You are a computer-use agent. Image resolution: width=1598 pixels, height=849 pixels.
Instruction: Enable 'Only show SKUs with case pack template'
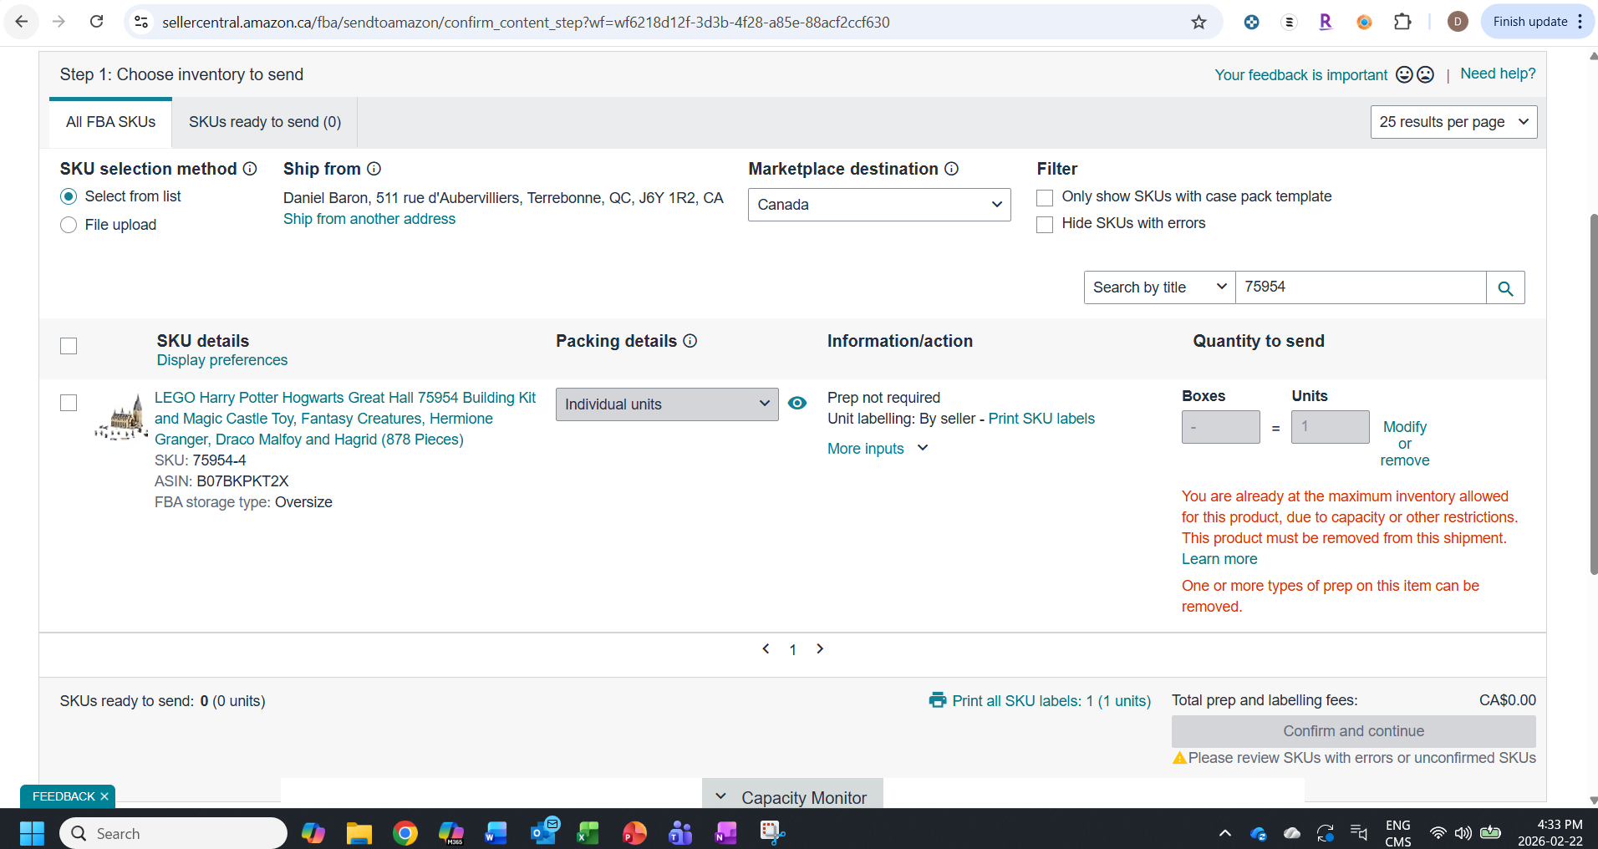[x=1045, y=198]
